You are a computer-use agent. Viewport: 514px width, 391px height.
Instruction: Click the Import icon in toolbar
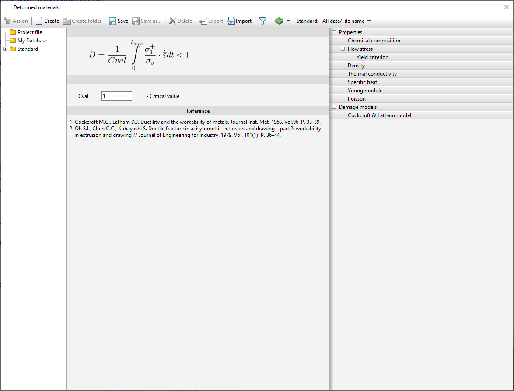[231, 21]
